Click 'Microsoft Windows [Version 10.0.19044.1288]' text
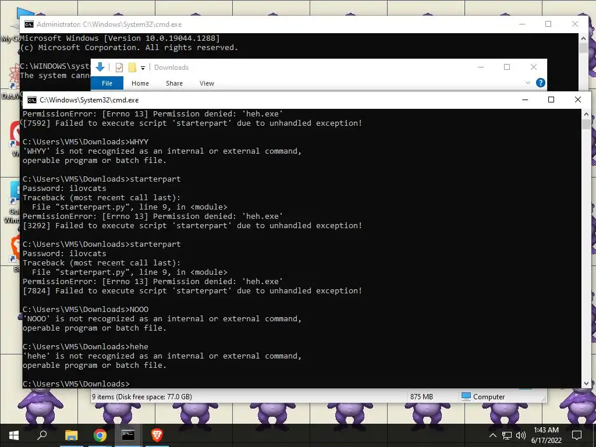The width and height of the screenshot is (596, 447). pos(120,38)
